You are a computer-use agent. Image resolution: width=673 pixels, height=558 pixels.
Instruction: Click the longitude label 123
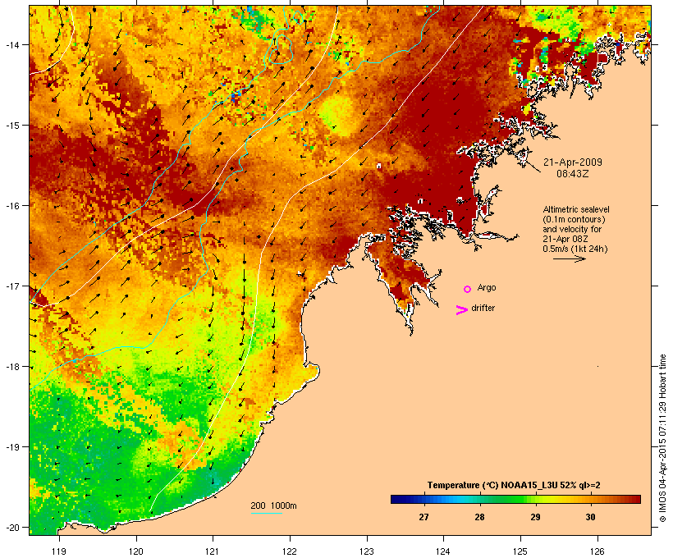click(x=367, y=551)
